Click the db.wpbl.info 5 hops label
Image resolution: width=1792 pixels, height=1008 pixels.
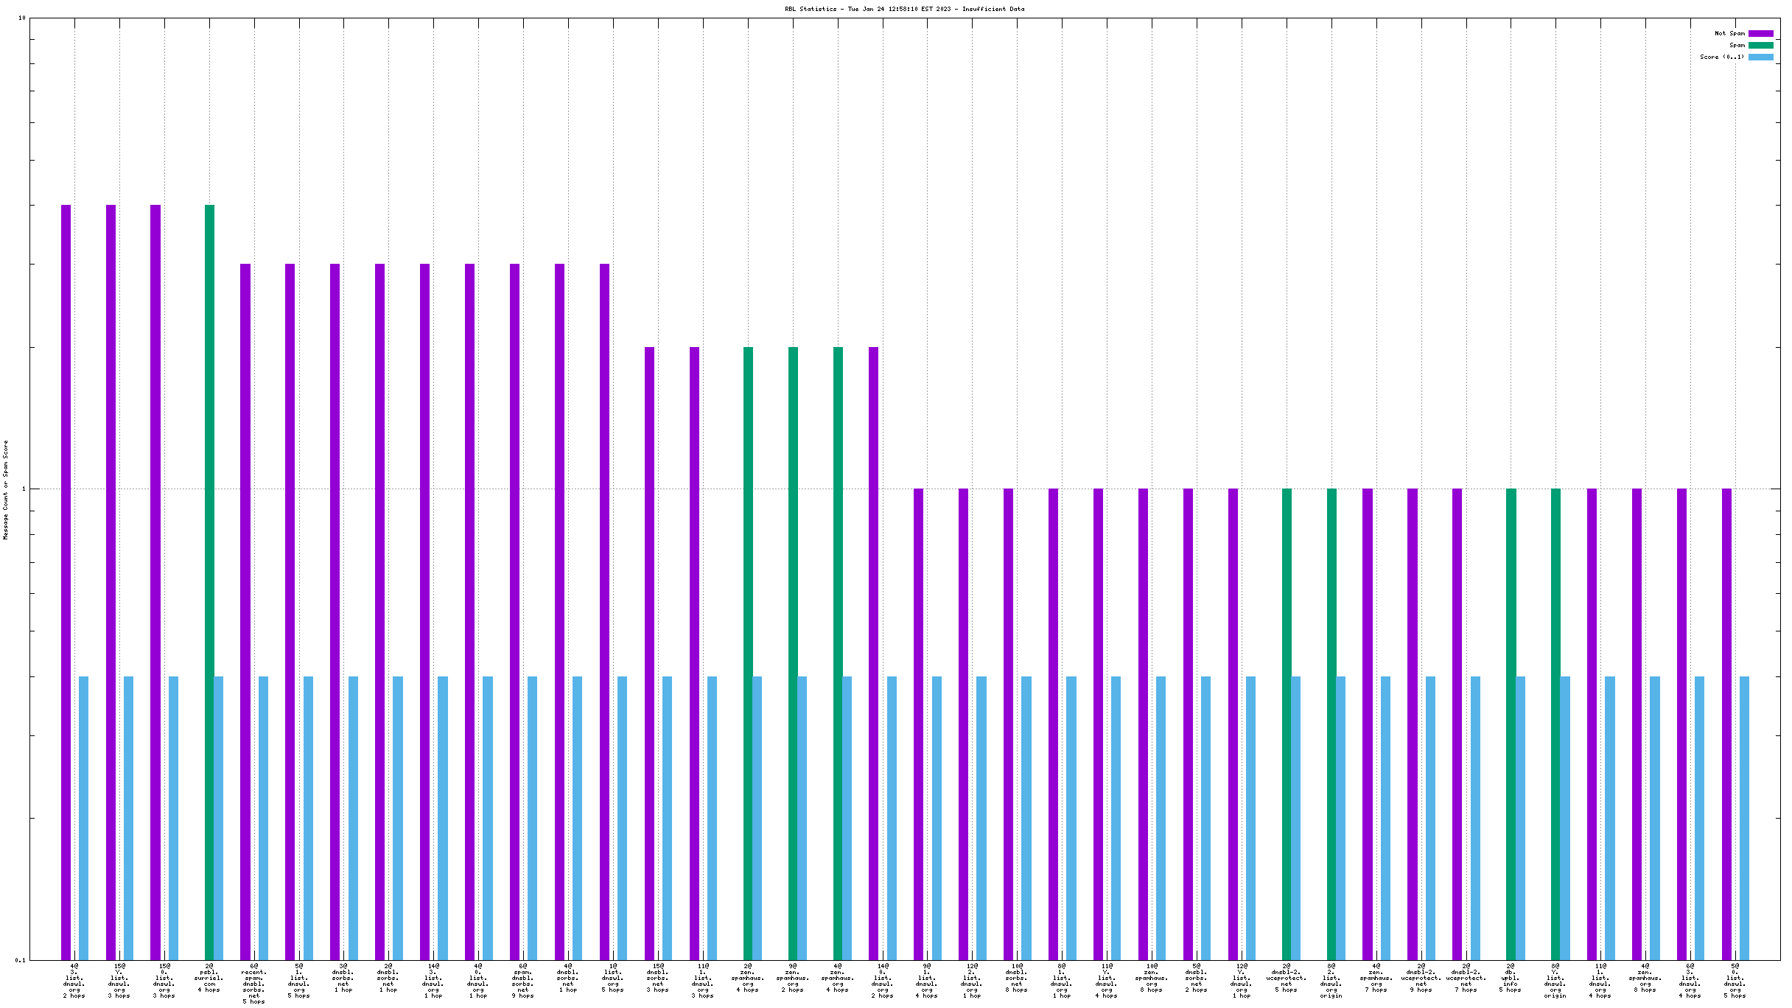coord(1511,978)
